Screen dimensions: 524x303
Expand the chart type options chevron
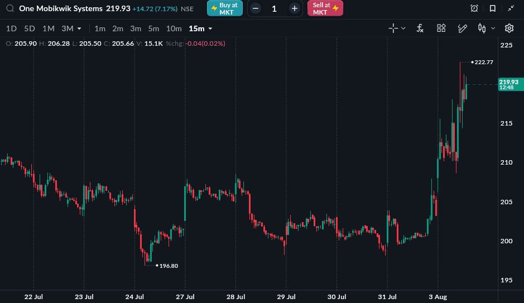click(x=493, y=28)
